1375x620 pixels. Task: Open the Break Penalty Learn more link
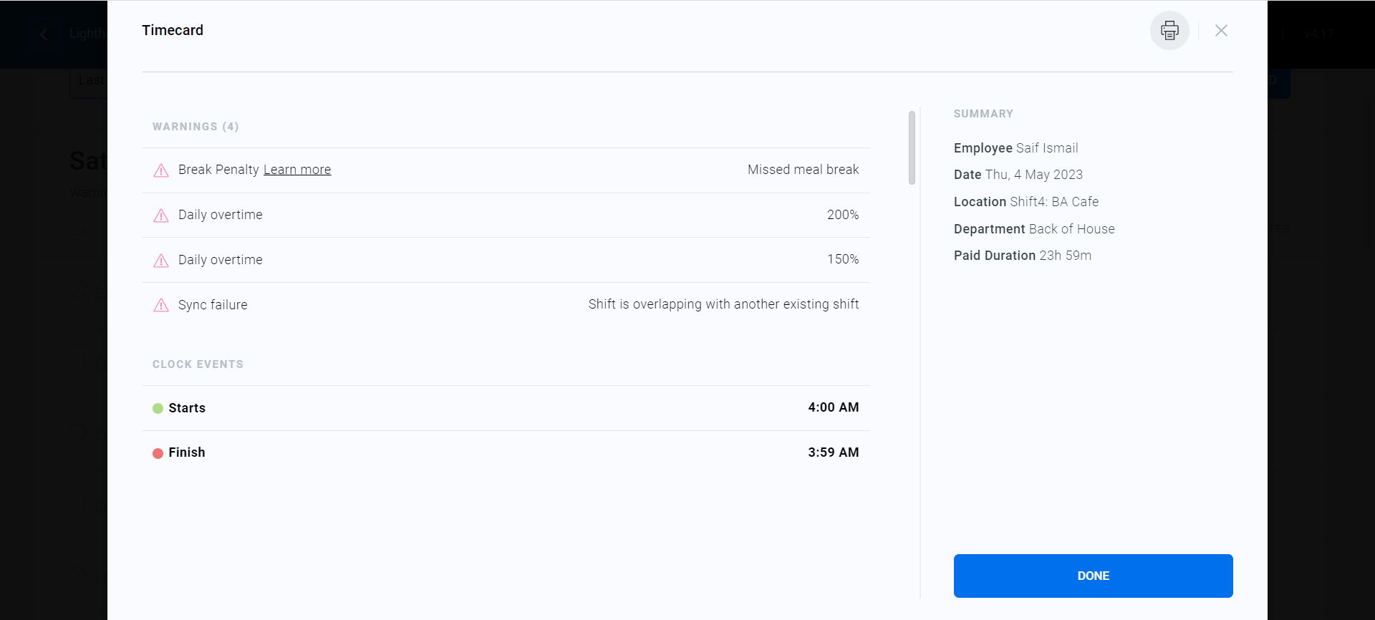[x=297, y=170]
